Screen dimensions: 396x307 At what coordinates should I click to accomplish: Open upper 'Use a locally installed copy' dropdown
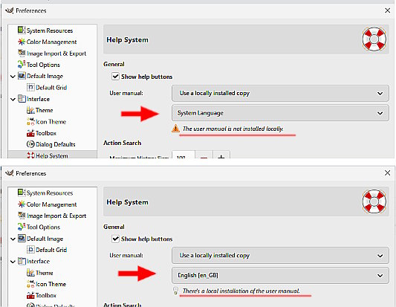pos(280,93)
